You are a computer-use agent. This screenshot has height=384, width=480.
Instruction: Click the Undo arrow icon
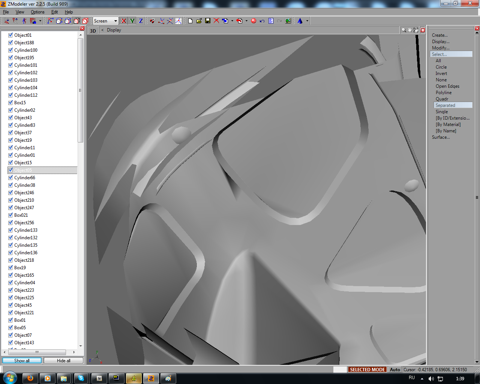[x=262, y=21]
